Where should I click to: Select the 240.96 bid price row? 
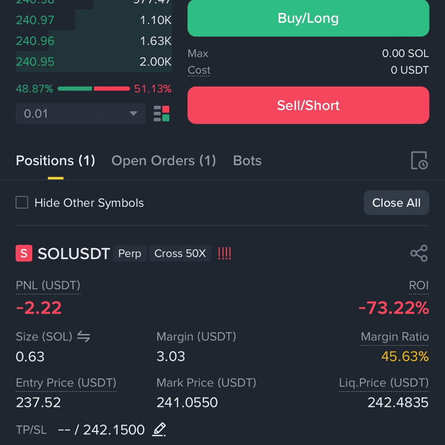click(x=94, y=41)
